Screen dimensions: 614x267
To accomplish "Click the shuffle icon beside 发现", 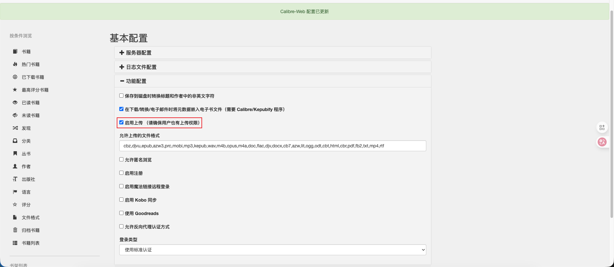I will point(15,128).
